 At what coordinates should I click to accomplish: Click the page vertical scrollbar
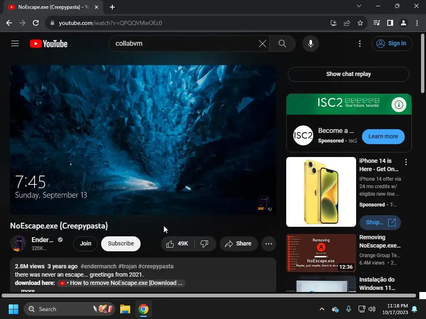[423, 64]
